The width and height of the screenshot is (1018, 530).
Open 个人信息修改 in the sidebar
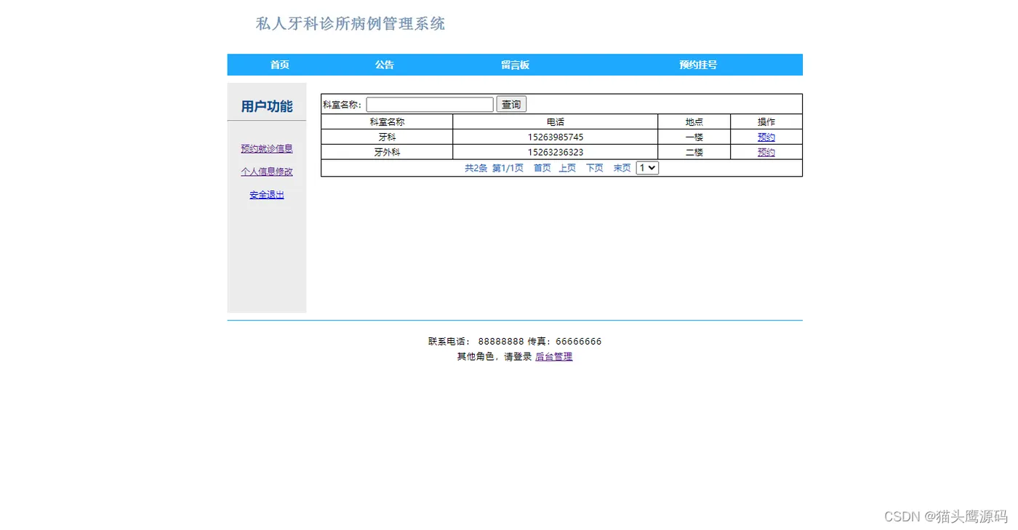[x=267, y=172]
